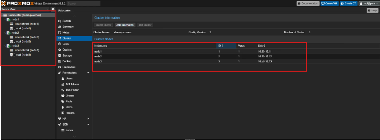380x140 pixels.
Task: Open the Storage menu item
Action: pyautogui.click(x=74, y=55)
